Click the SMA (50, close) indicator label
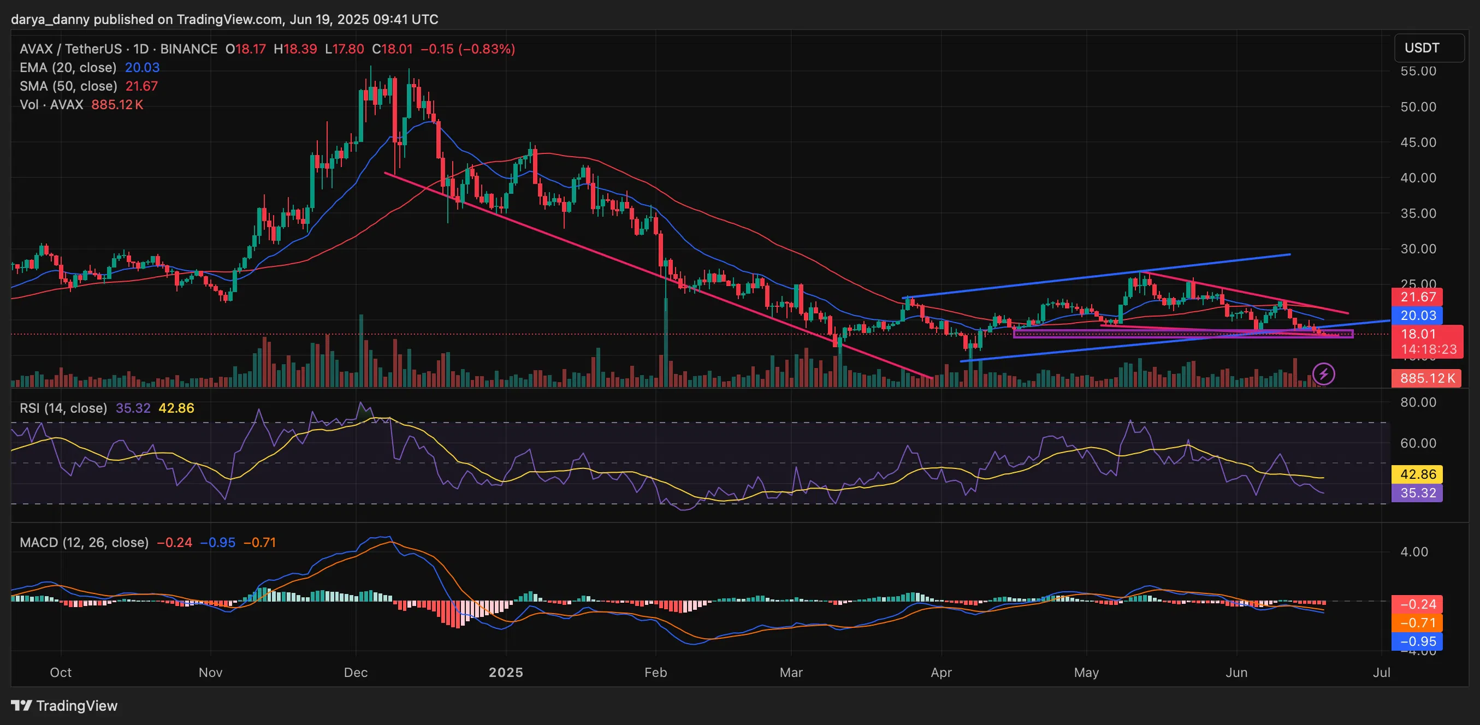Screen dimensions: 1480x725 coord(68,86)
